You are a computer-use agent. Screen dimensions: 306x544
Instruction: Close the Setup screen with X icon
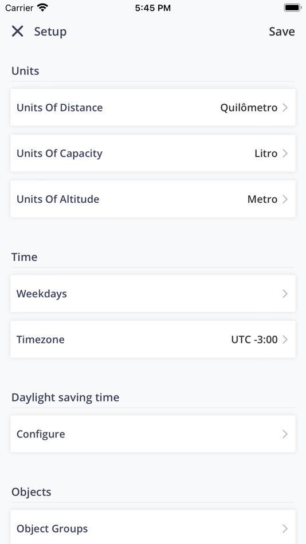click(x=17, y=31)
